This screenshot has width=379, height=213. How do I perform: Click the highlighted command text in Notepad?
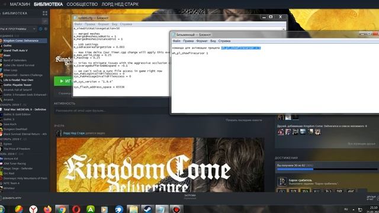(x=241, y=48)
